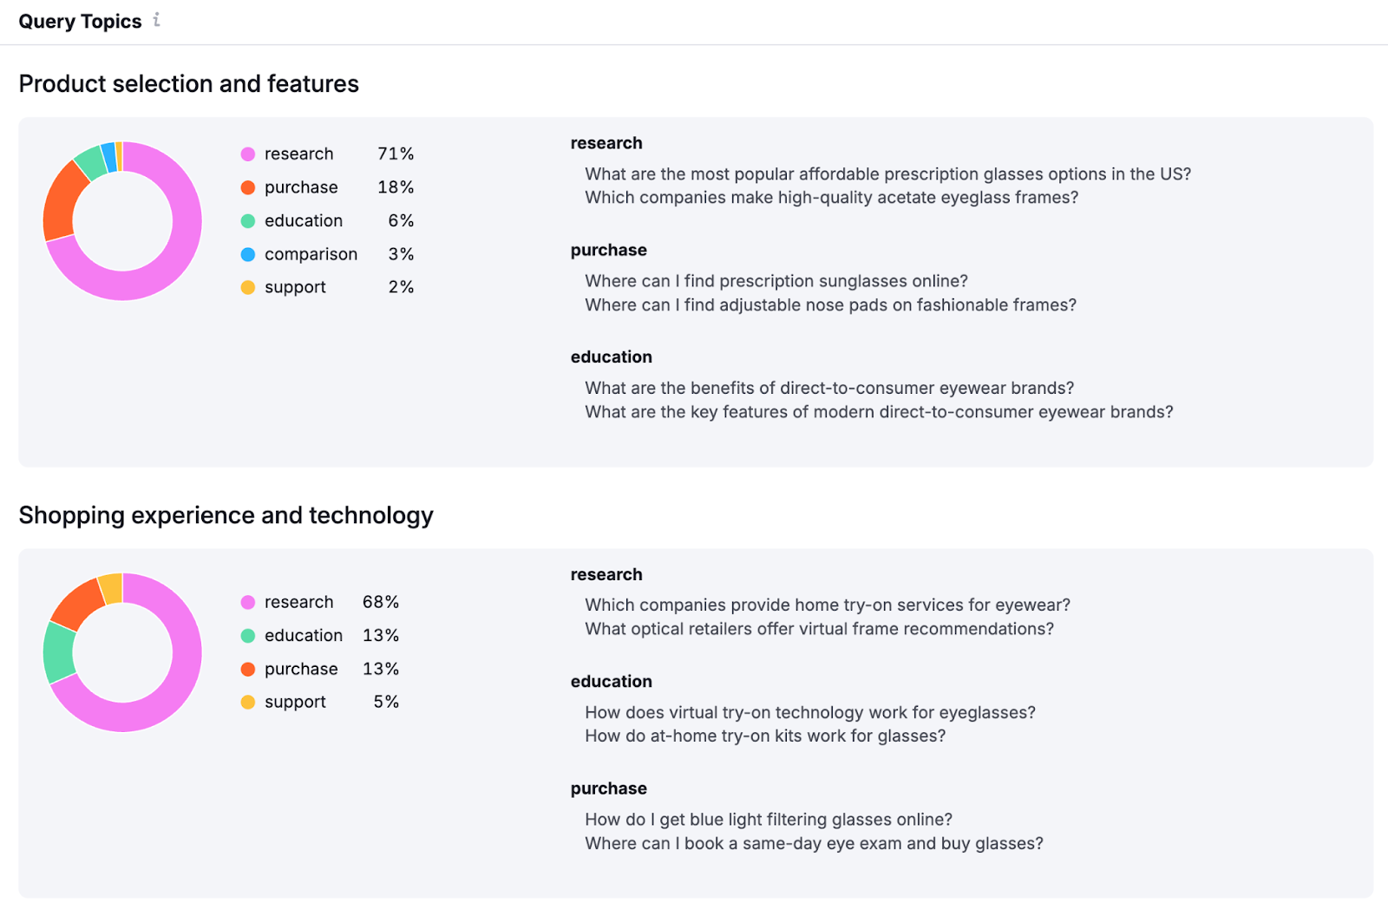Screen dimensions: 1388x909
Task: Toggle the comparison legend entry in top chart
Action: pos(311,254)
